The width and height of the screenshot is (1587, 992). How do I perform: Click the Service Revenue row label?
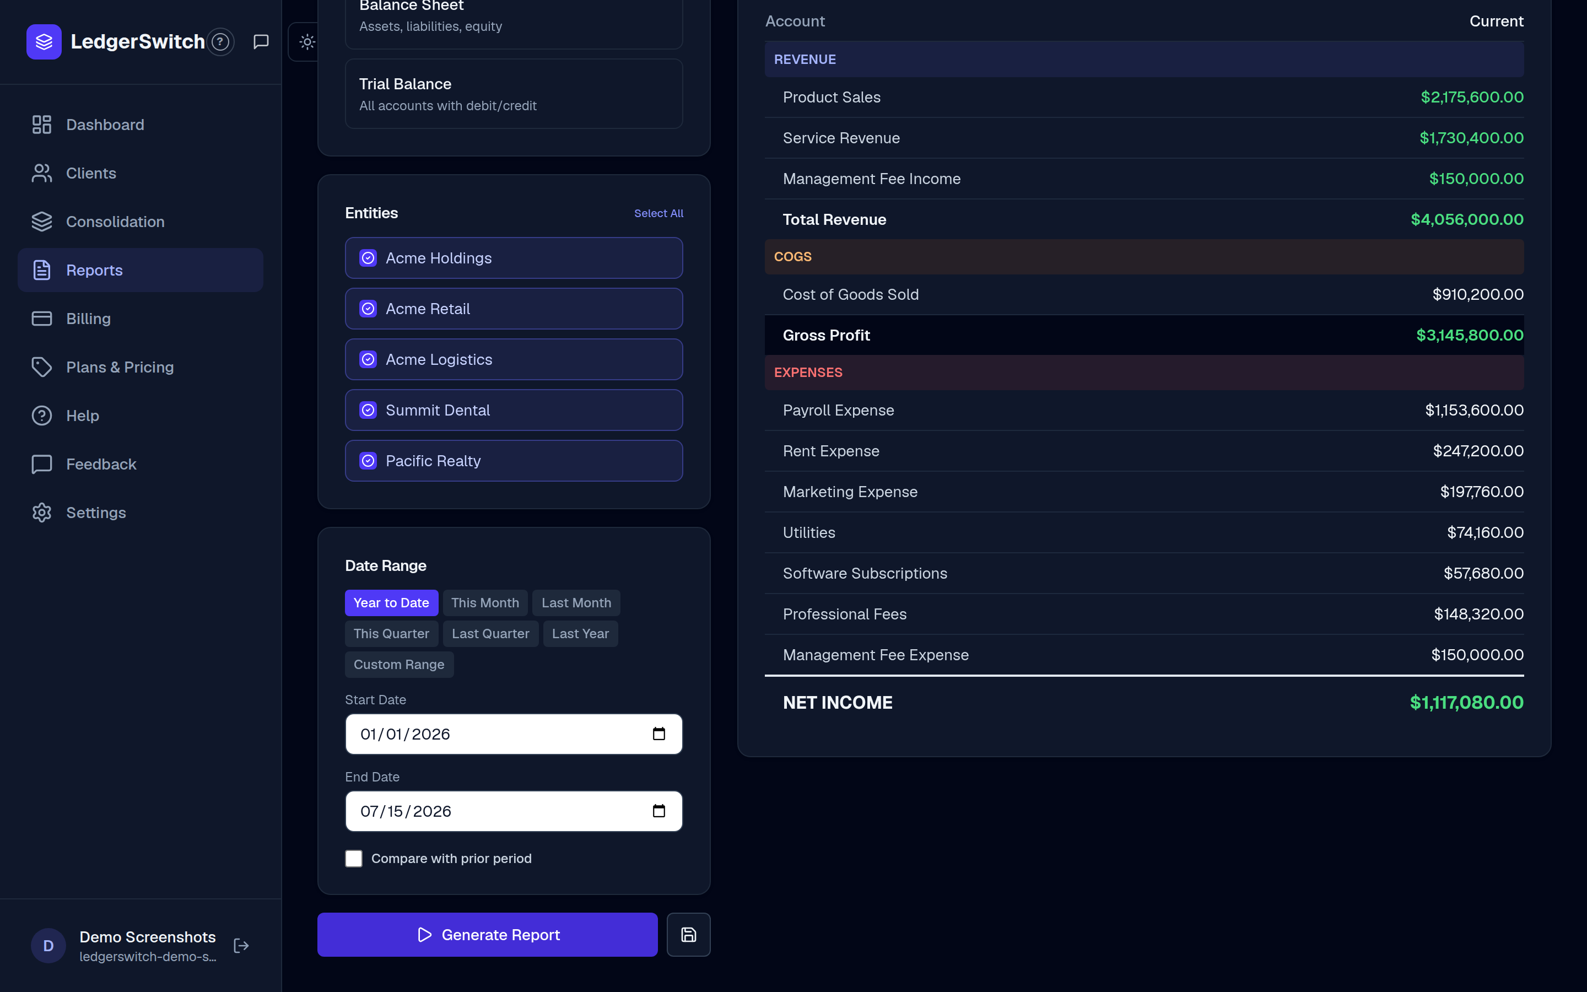[841, 138]
